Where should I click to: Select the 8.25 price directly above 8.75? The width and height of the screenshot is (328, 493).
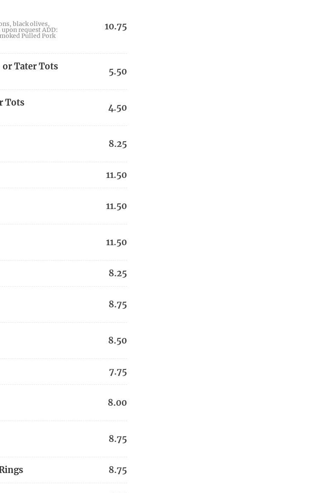click(x=118, y=273)
